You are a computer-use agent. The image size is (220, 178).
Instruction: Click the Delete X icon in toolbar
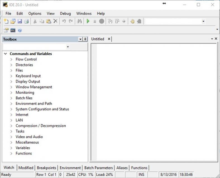(x=55, y=21)
